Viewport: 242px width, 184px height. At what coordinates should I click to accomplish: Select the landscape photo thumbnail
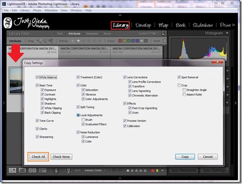(x=16, y=81)
